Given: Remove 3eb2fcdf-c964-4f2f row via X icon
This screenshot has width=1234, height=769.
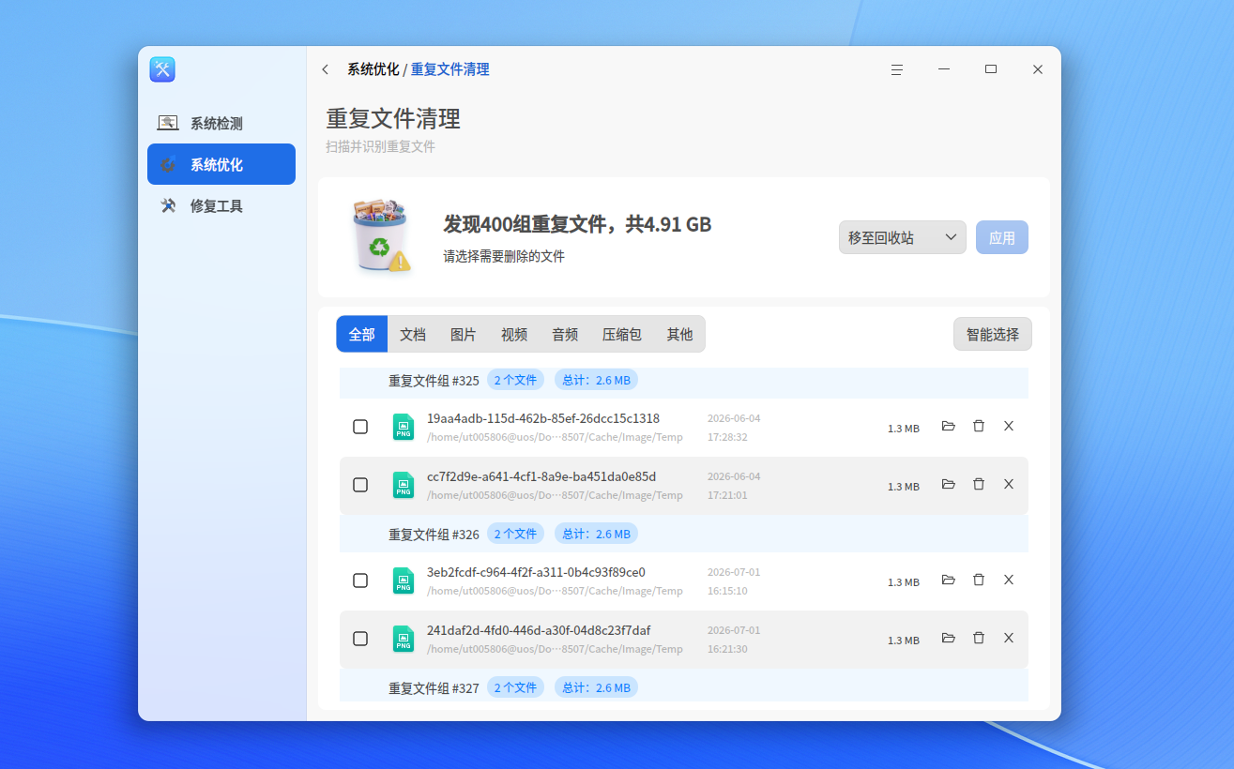Looking at the screenshot, I should [x=1009, y=580].
